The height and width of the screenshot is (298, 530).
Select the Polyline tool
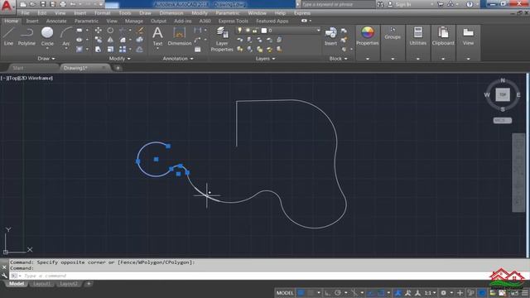pos(26,36)
